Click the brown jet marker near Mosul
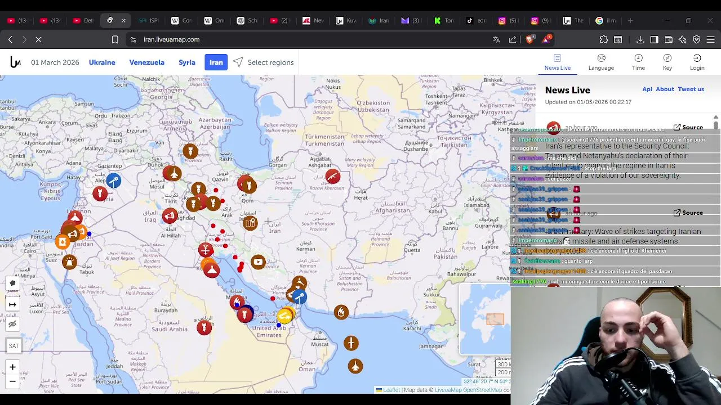This screenshot has width=721, height=405. [x=173, y=174]
